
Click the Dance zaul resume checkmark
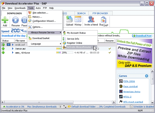coord(110,49)
